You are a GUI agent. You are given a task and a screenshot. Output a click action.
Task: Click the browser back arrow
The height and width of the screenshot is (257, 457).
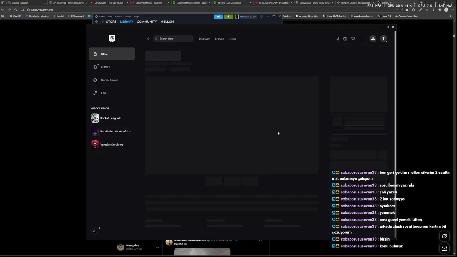(x=3, y=10)
